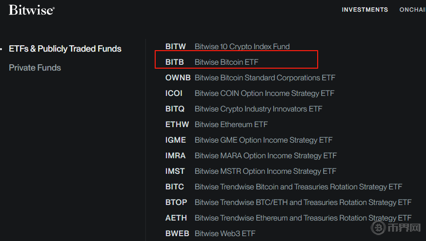The width and height of the screenshot is (426, 241).
Task: Select ETFs & Publicly Traded Funds
Action: [x=65, y=49]
